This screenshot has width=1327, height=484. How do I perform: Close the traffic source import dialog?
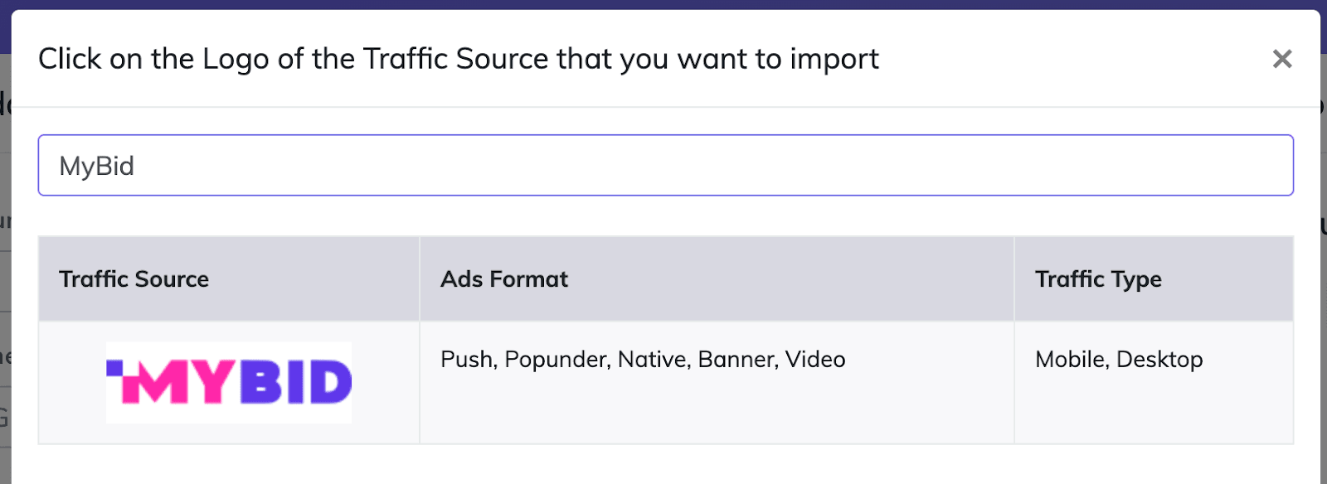pyautogui.click(x=1282, y=59)
